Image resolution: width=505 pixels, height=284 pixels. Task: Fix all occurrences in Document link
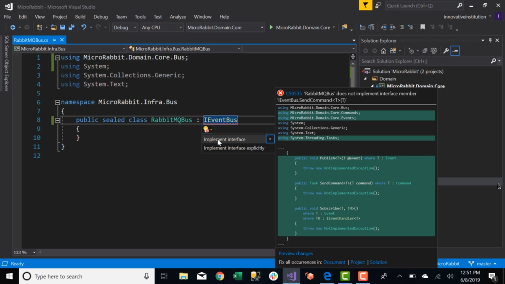[x=334, y=262]
